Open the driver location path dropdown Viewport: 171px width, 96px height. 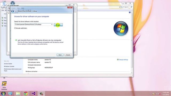point(52,25)
